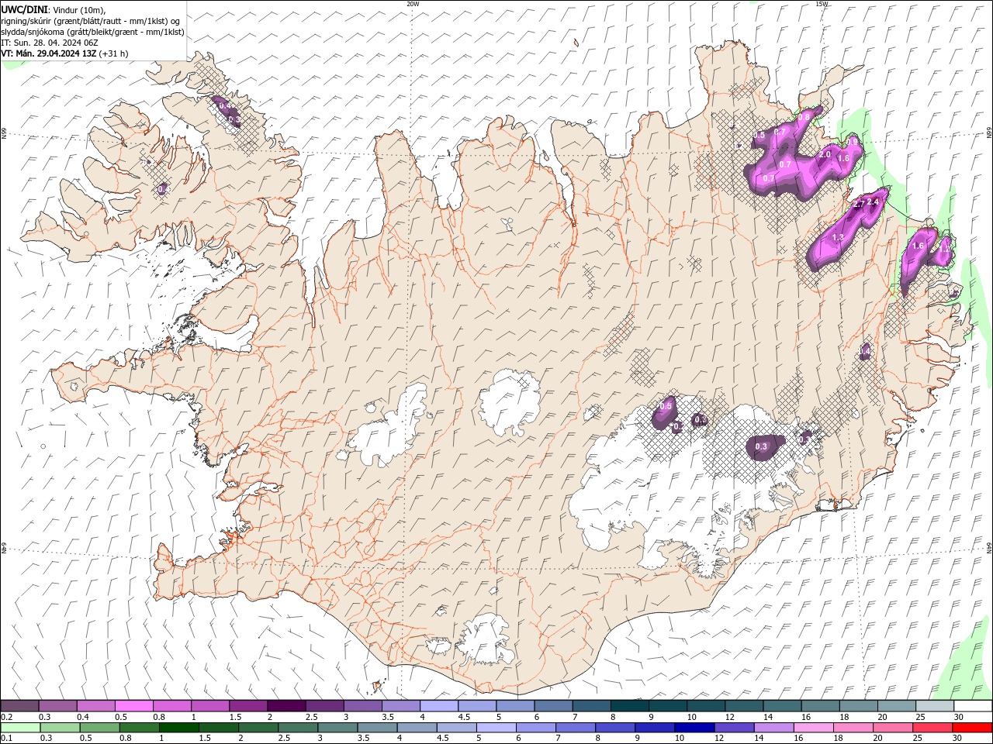The image size is (993, 744).
Task: Select the coral red 25 rain legend swatch
Action: 932,728
